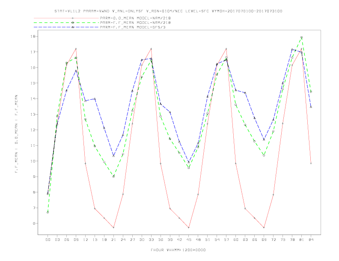Click the vertical y-axis label F.F_MEAN | O.O_MEAN
This screenshot has height=261, width=339.
[x=16, y=134]
